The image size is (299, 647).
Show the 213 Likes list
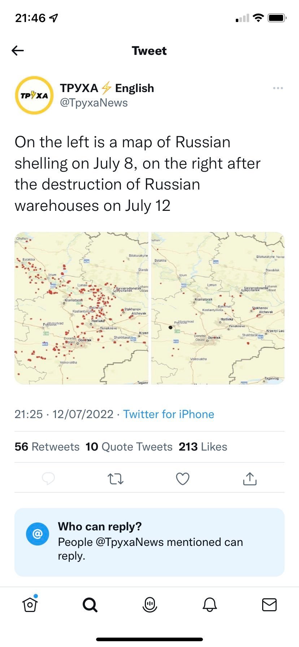point(203,447)
